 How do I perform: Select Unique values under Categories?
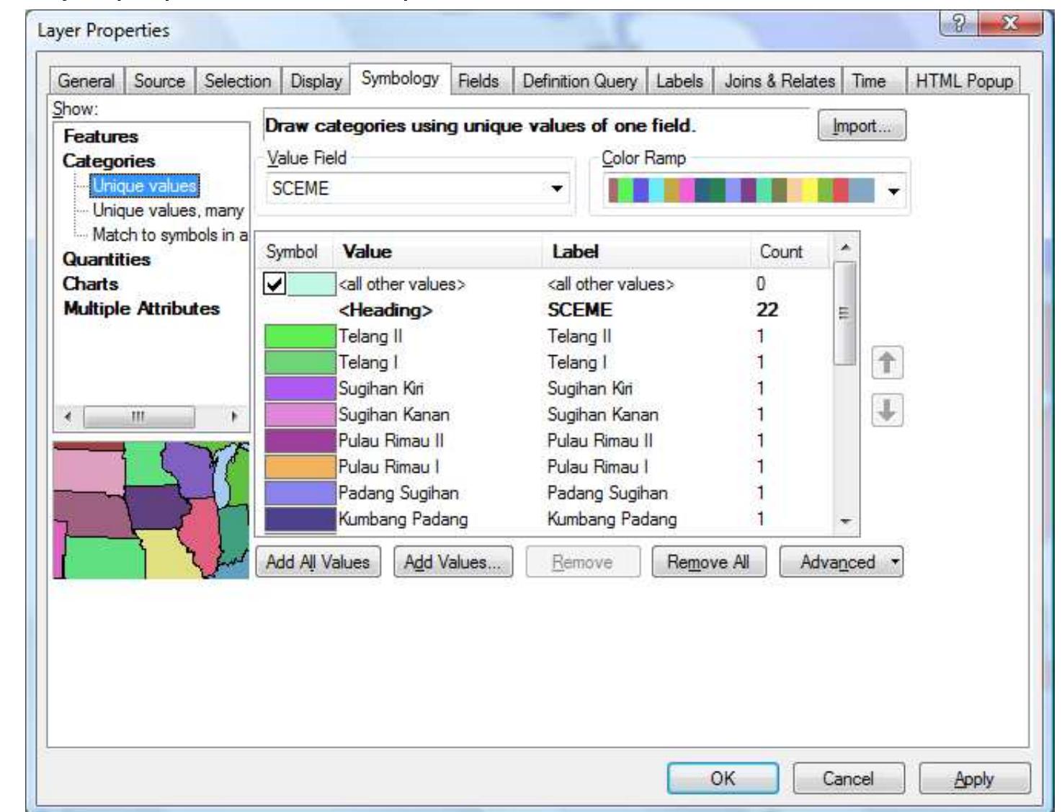(x=144, y=186)
